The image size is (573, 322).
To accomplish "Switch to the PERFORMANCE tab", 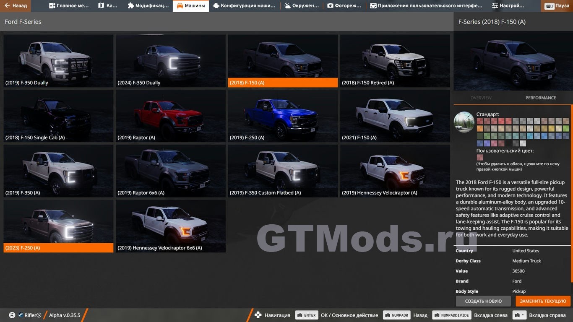I will coord(541,98).
